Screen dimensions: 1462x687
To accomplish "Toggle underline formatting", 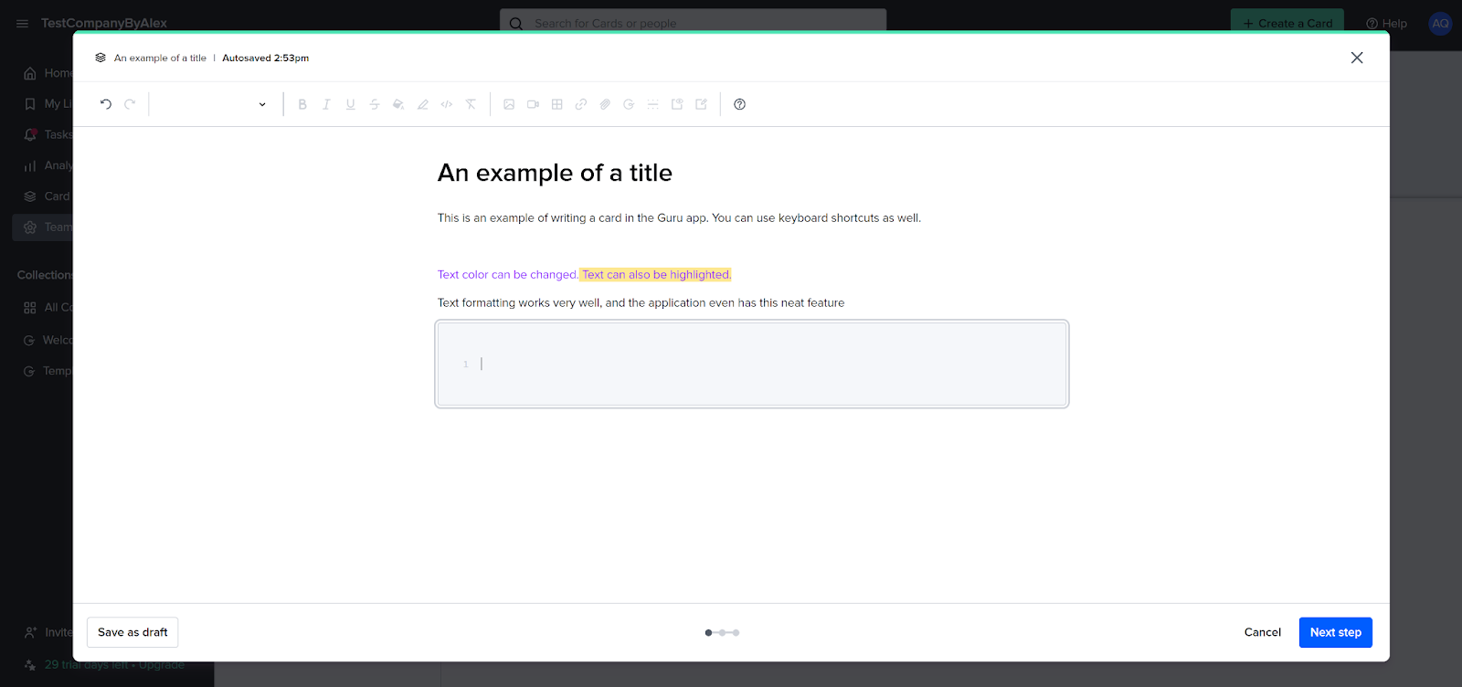I will (x=350, y=104).
